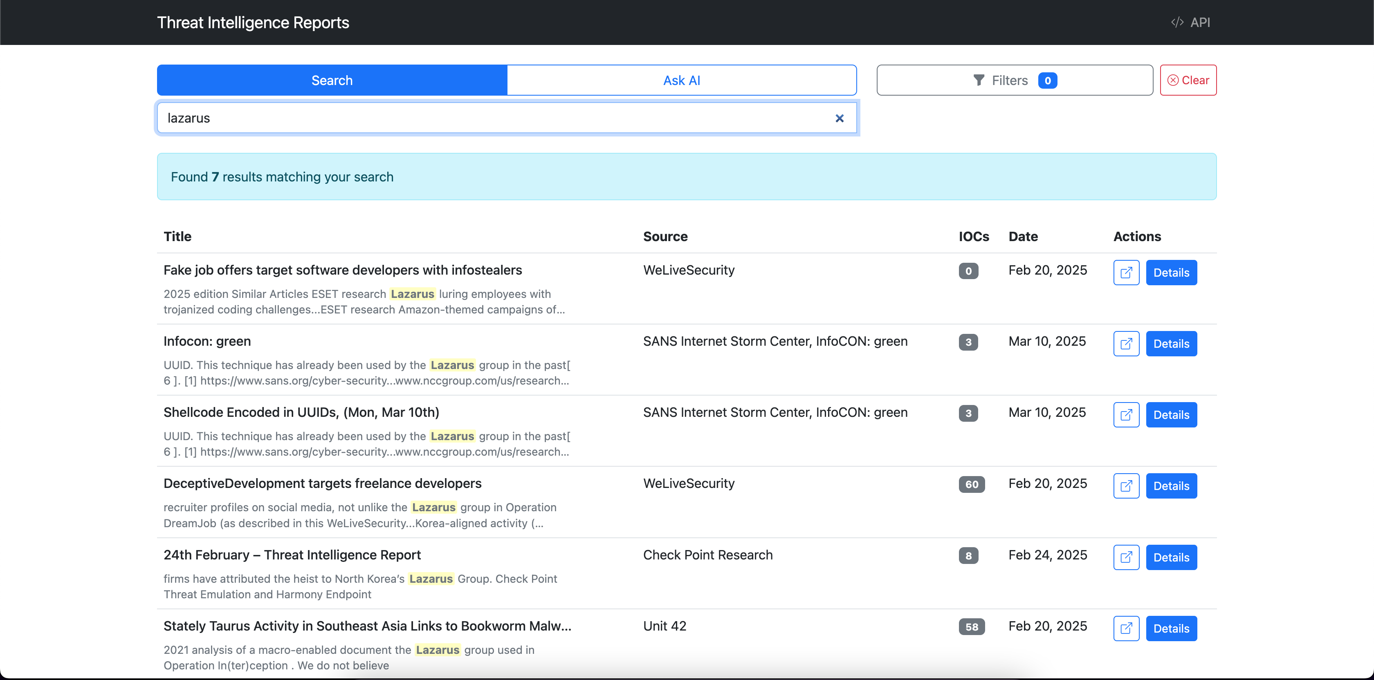View Details for 24th February report

[x=1171, y=557]
